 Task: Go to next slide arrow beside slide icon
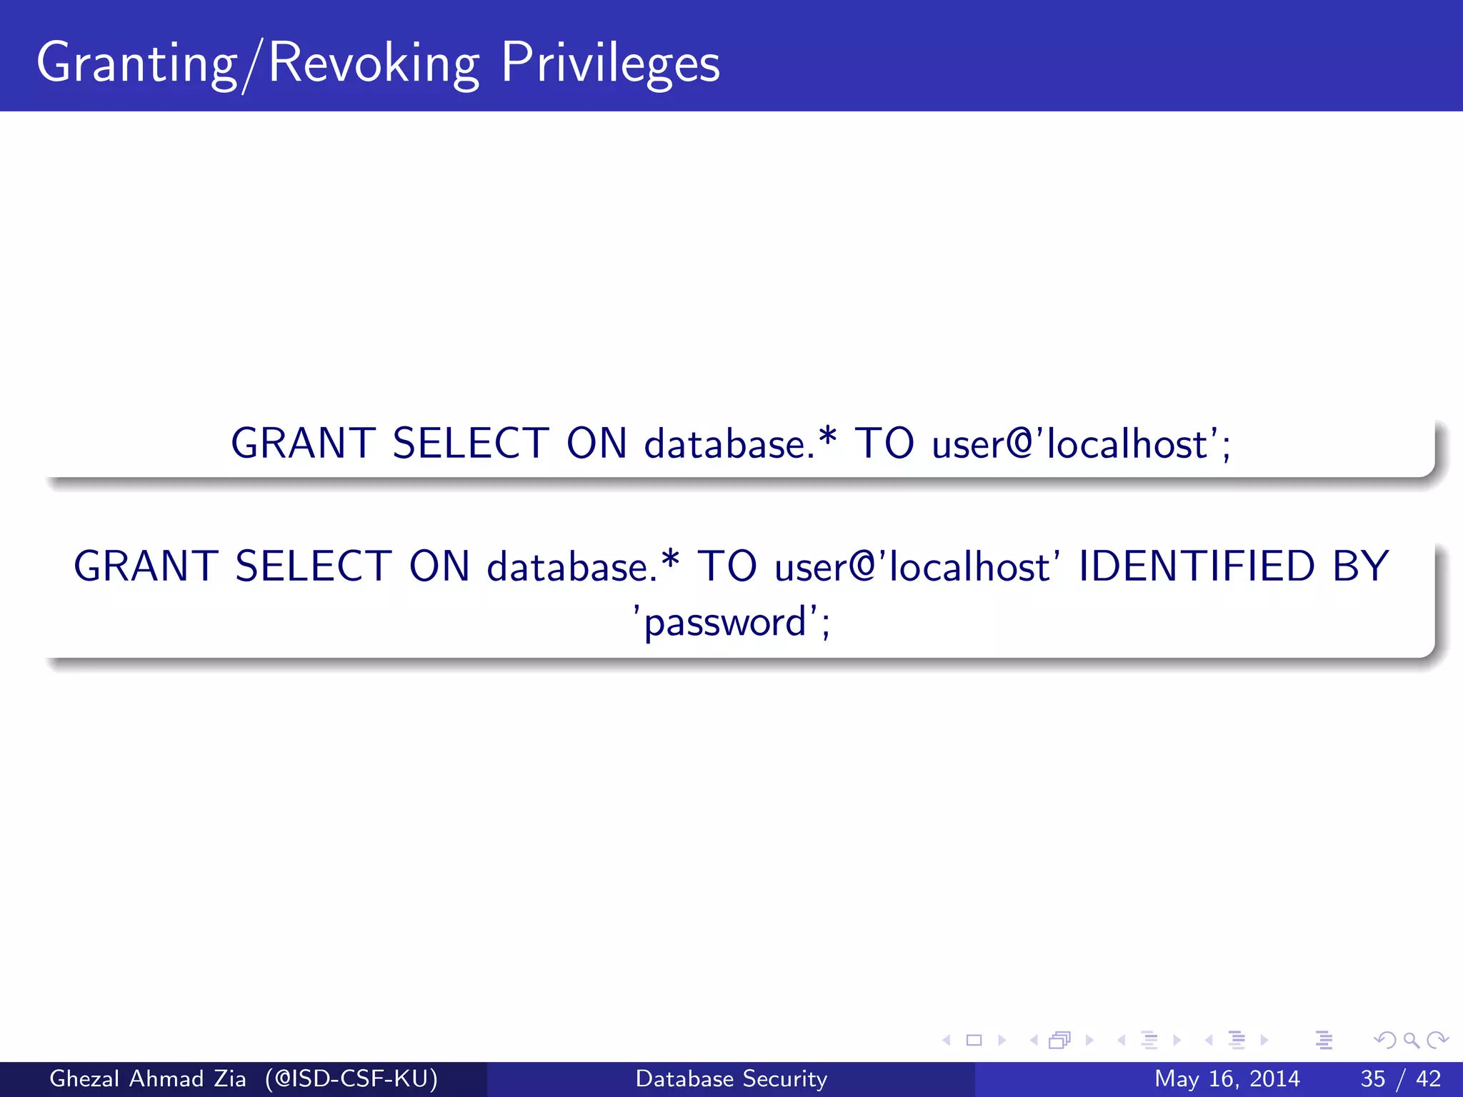(1002, 1041)
